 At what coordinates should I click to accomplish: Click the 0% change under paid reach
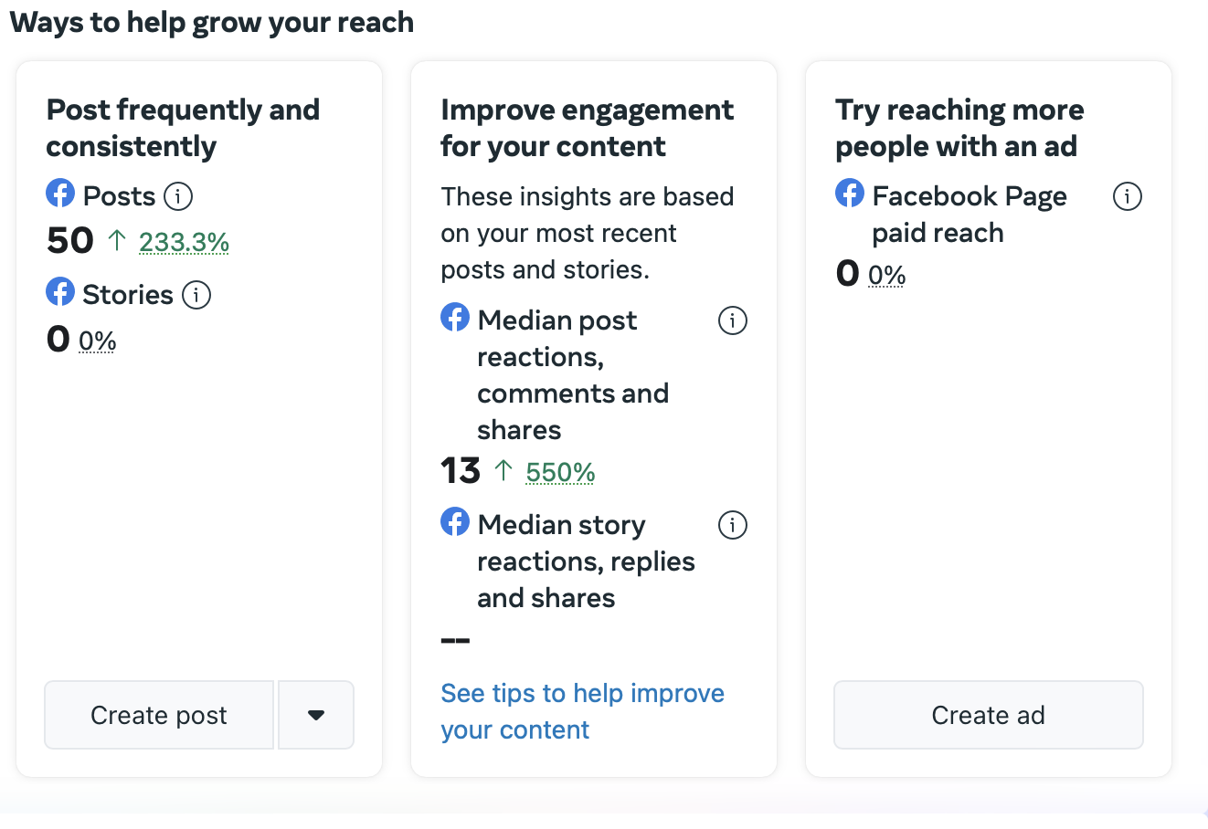click(886, 275)
